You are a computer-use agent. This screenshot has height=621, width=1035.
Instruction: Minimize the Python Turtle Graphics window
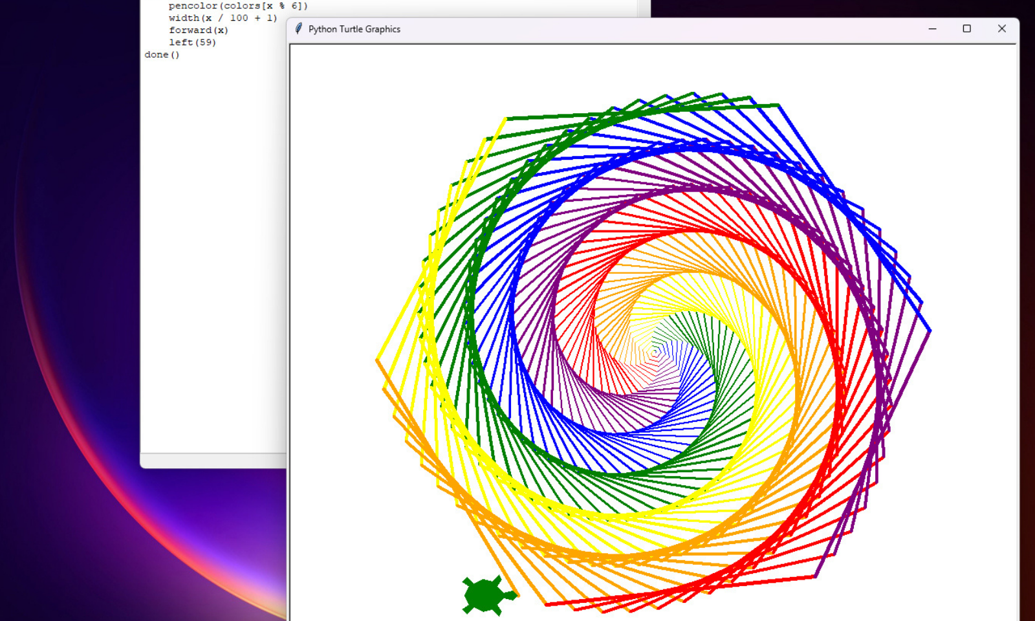(932, 29)
